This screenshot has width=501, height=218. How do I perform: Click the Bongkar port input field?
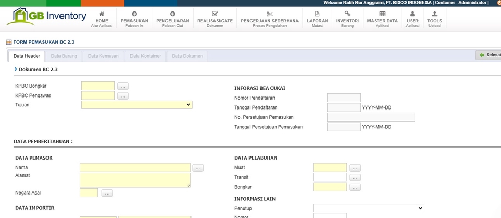click(330, 187)
